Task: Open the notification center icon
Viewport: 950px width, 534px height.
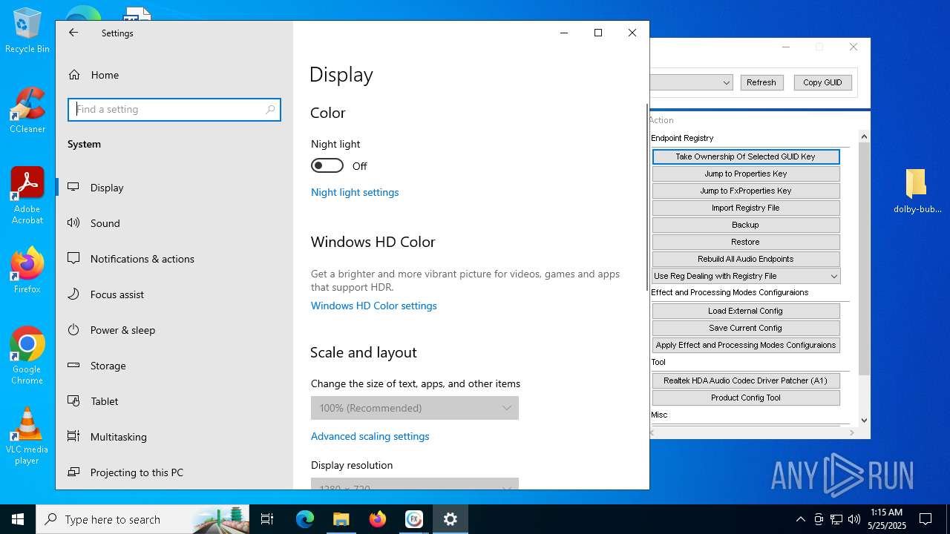Action: tap(926, 519)
